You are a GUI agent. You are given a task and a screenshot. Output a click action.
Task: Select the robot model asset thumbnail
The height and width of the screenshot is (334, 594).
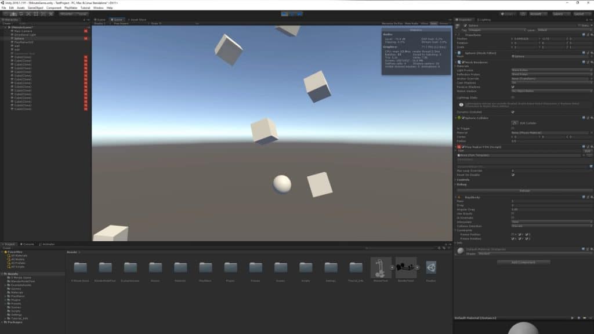(x=380, y=268)
